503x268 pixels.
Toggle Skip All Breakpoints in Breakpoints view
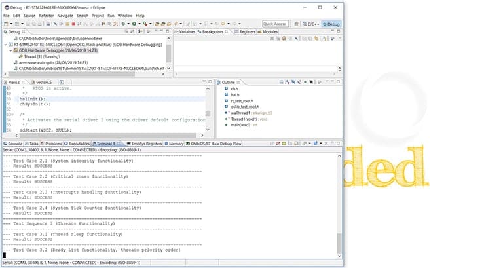(x=296, y=39)
